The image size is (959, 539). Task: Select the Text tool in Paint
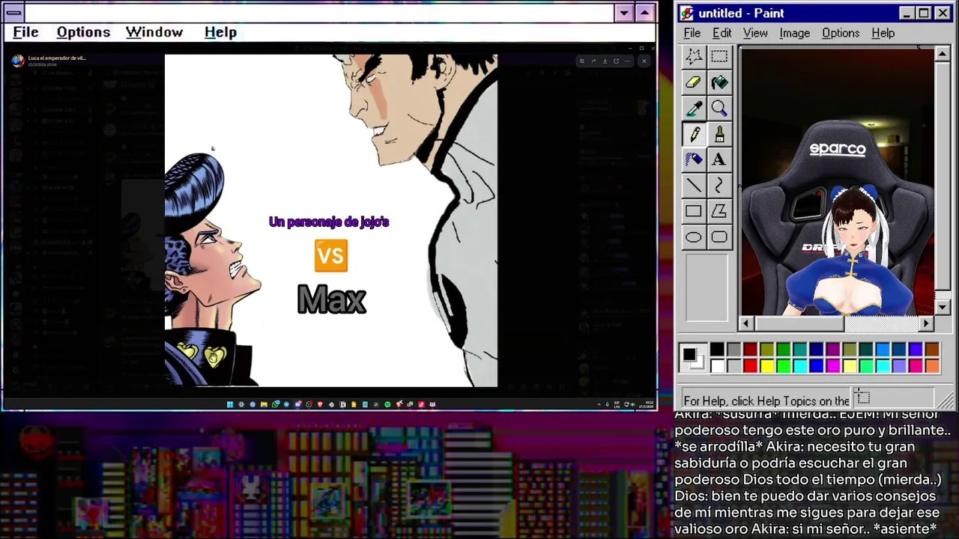coord(719,159)
